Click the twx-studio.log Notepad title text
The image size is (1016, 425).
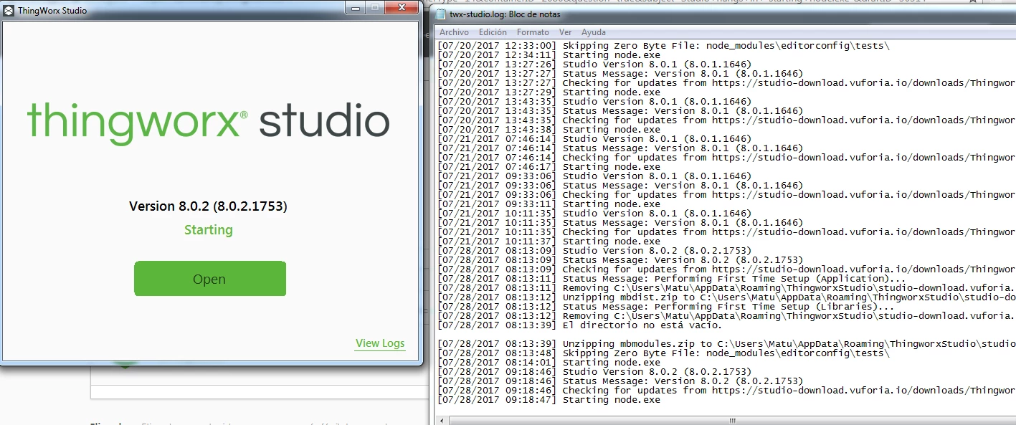(505, 14)
